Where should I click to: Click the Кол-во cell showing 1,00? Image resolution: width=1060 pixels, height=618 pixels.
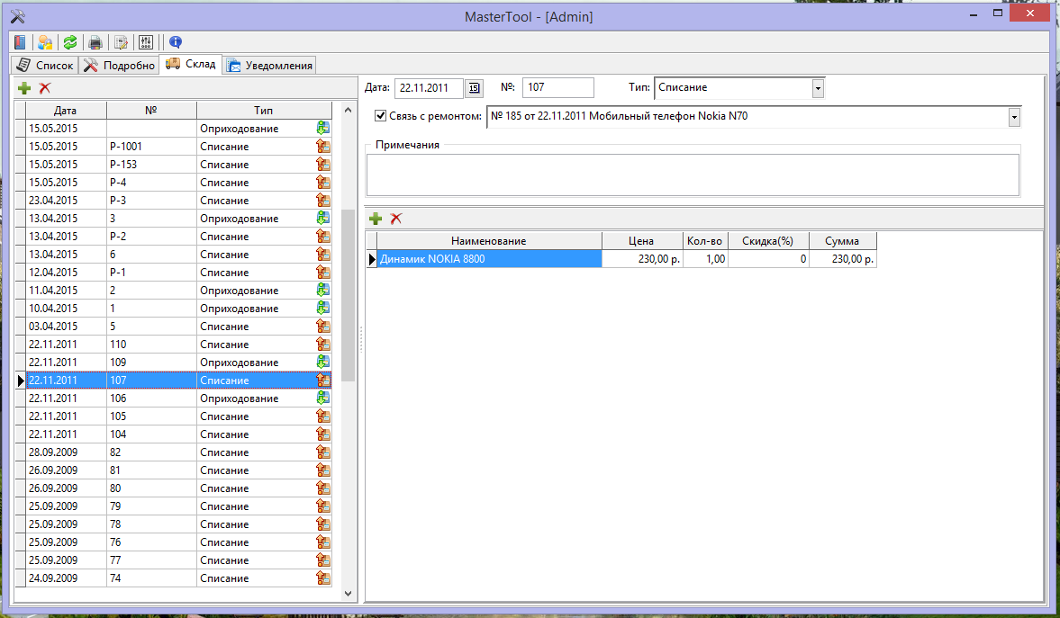point(706,259)
